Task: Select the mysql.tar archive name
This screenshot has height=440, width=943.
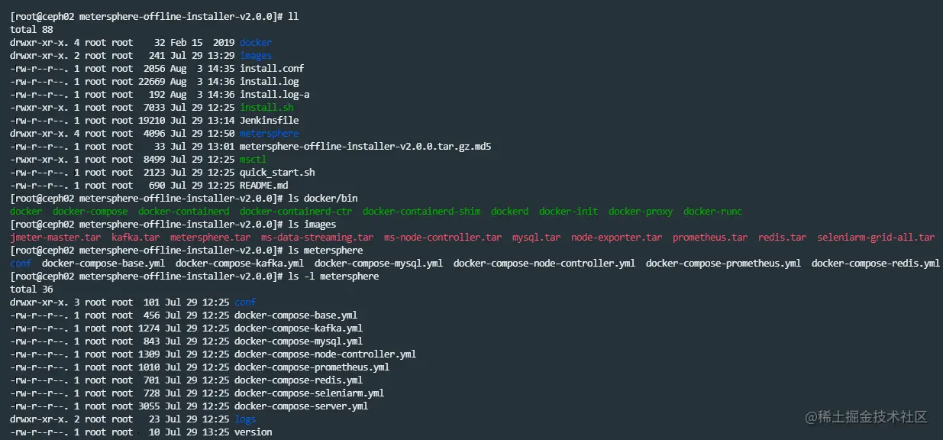Action: tap(536, 238)
